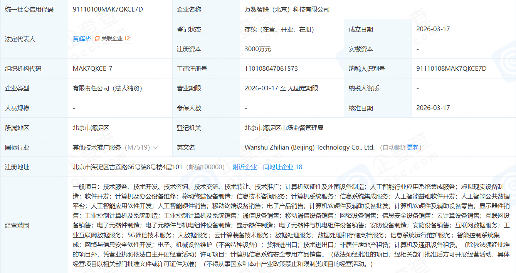The image size is (516, 273).
Task: Click the taxpayer ID number value
Action: 451,69
